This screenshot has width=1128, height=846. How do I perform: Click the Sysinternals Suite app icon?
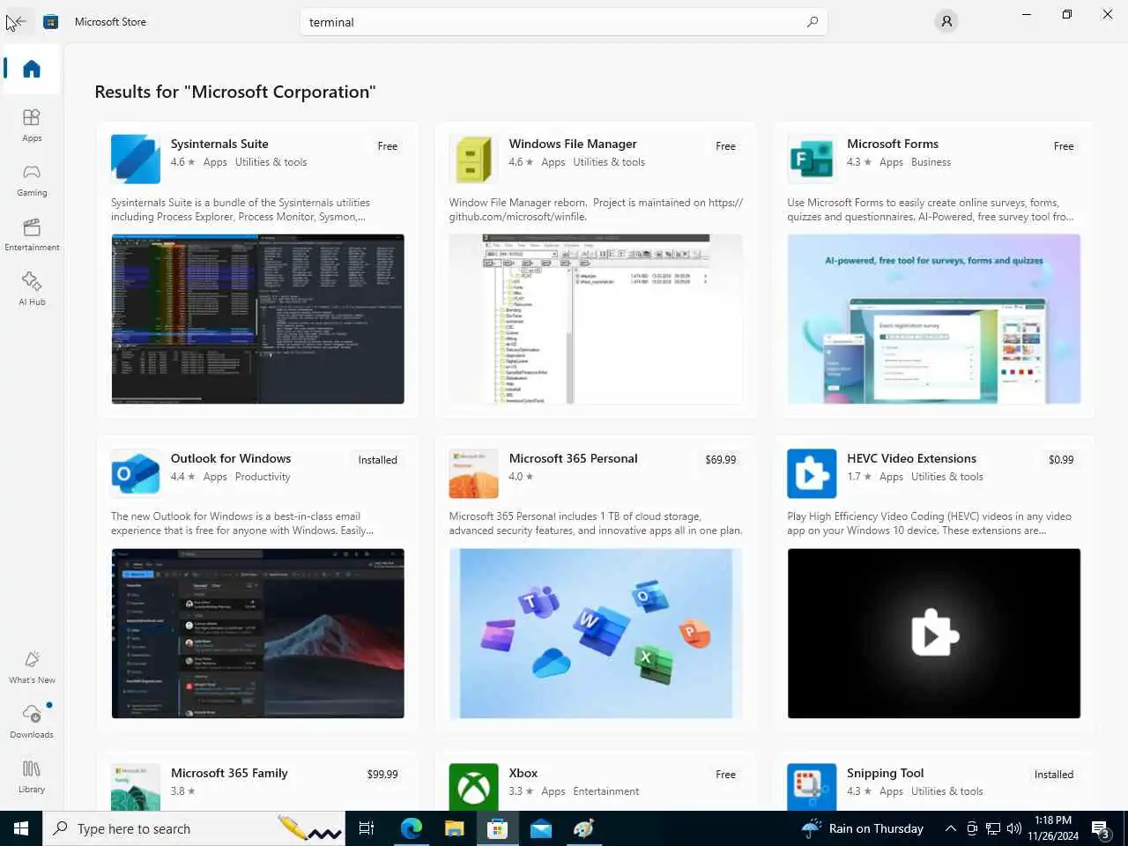click(136, 159)
